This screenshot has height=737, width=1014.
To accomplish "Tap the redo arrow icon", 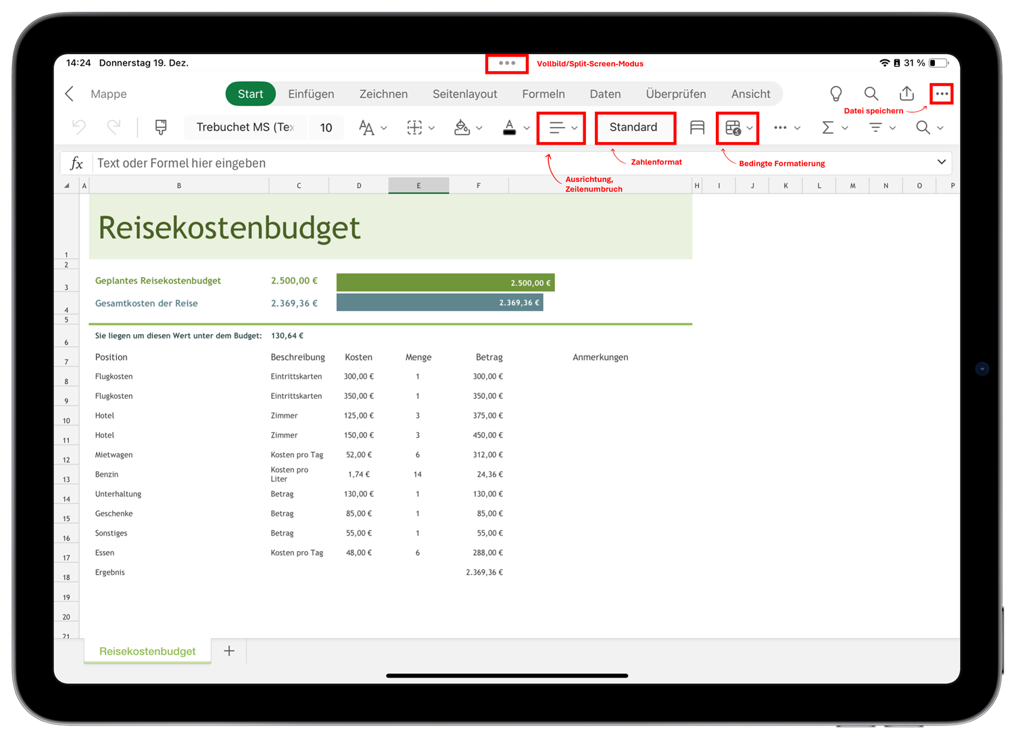I will tap(114, 127).
